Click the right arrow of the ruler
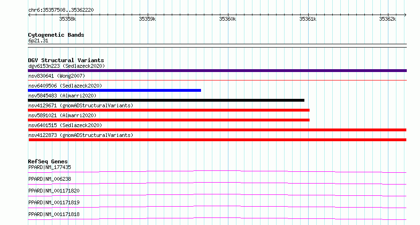Viewport: 420px width, 225px height. [x=405, y=15]
